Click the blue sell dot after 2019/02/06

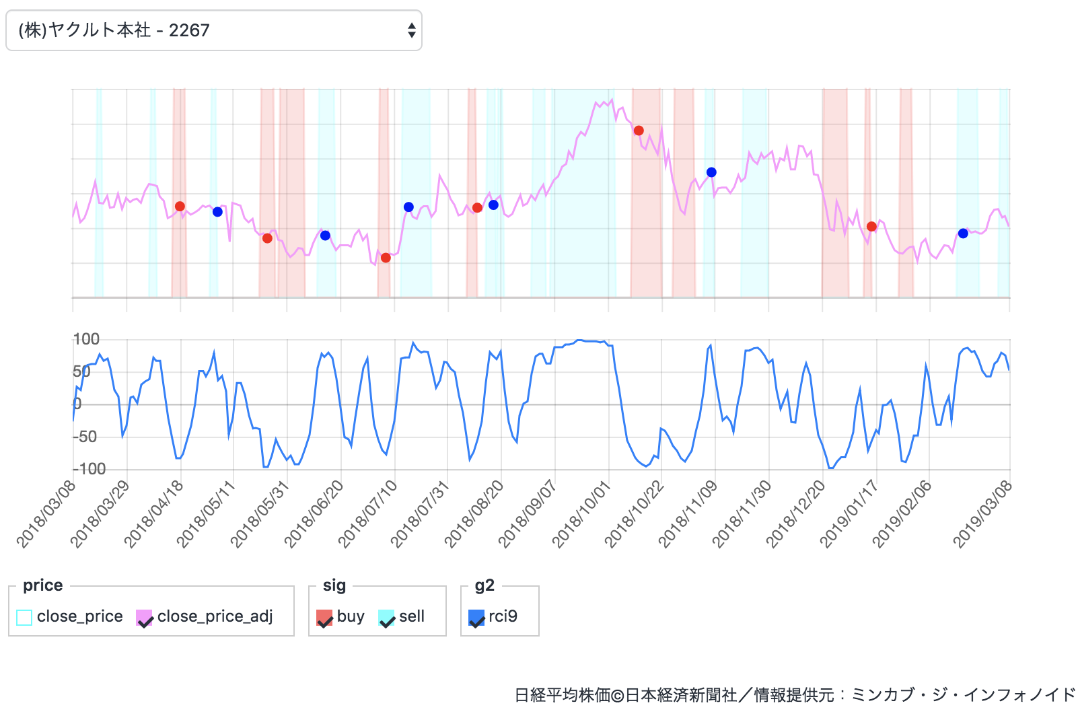(963, 233)
